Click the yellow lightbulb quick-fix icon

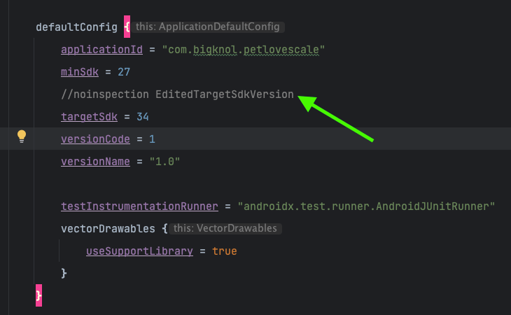[x=22, y=136]
